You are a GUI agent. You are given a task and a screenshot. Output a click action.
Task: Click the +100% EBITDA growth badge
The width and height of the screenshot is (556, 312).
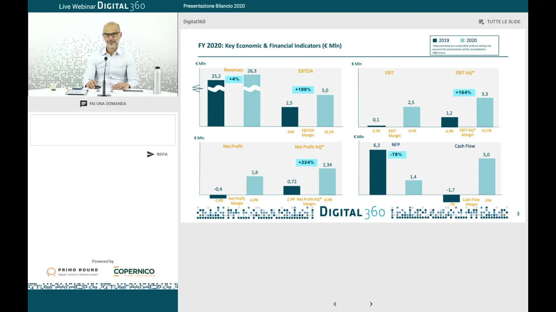click(x=303, y=90)
